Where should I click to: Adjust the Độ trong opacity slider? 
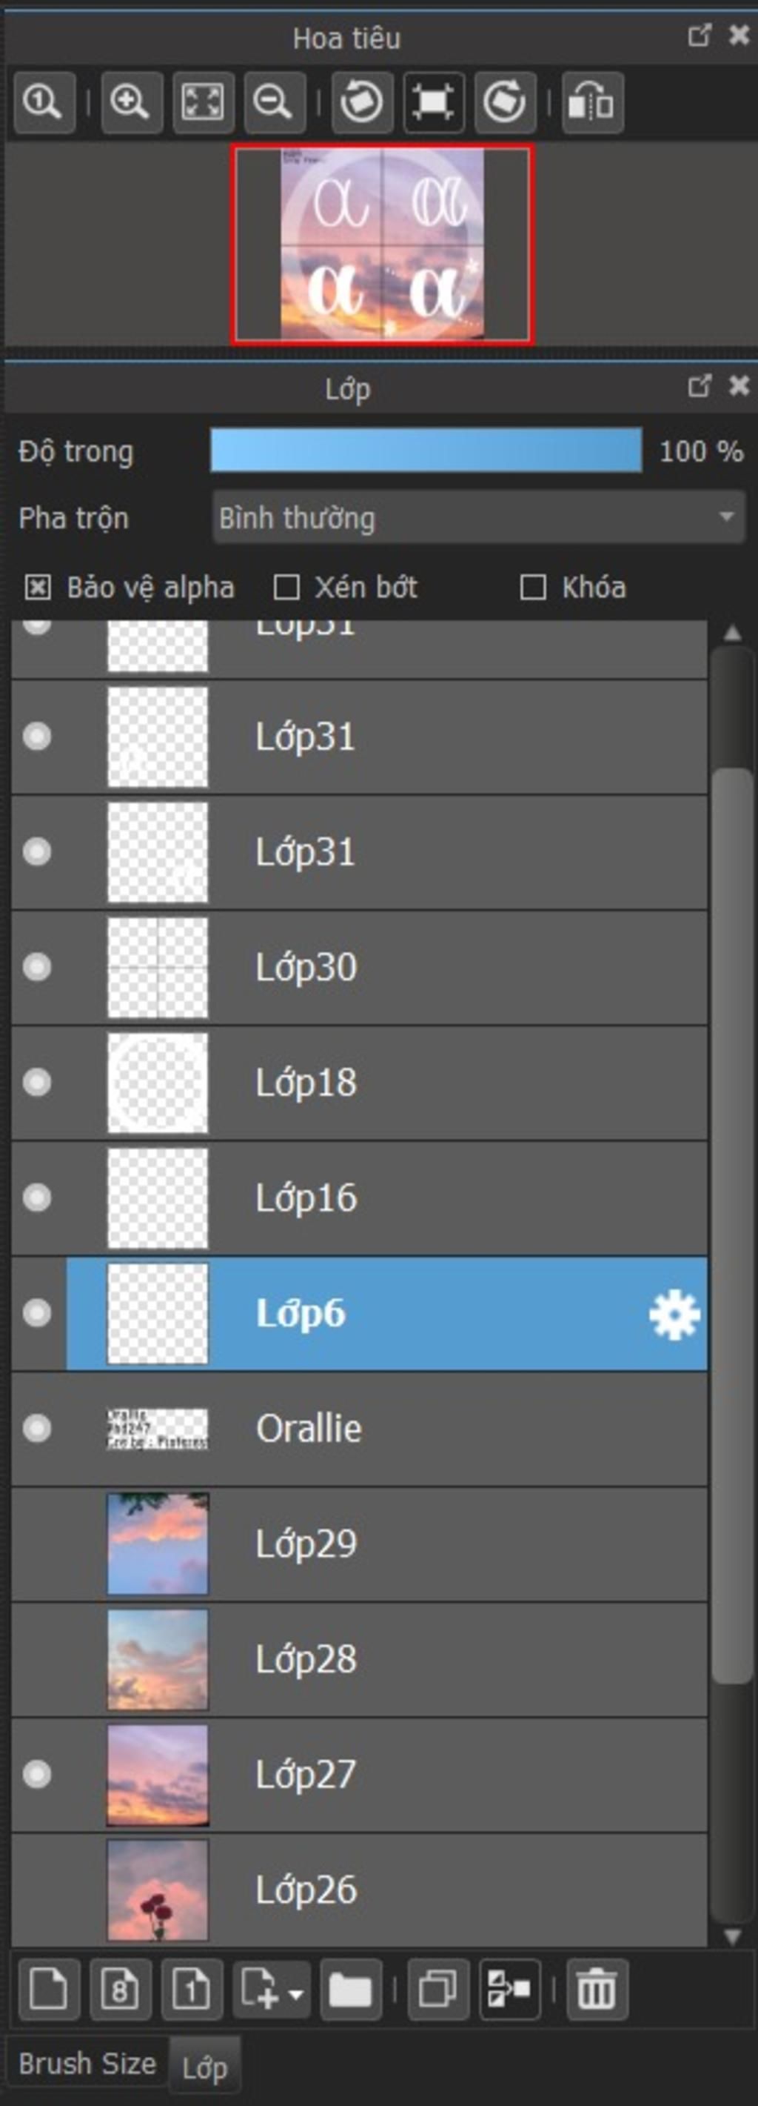pos(426,451)
